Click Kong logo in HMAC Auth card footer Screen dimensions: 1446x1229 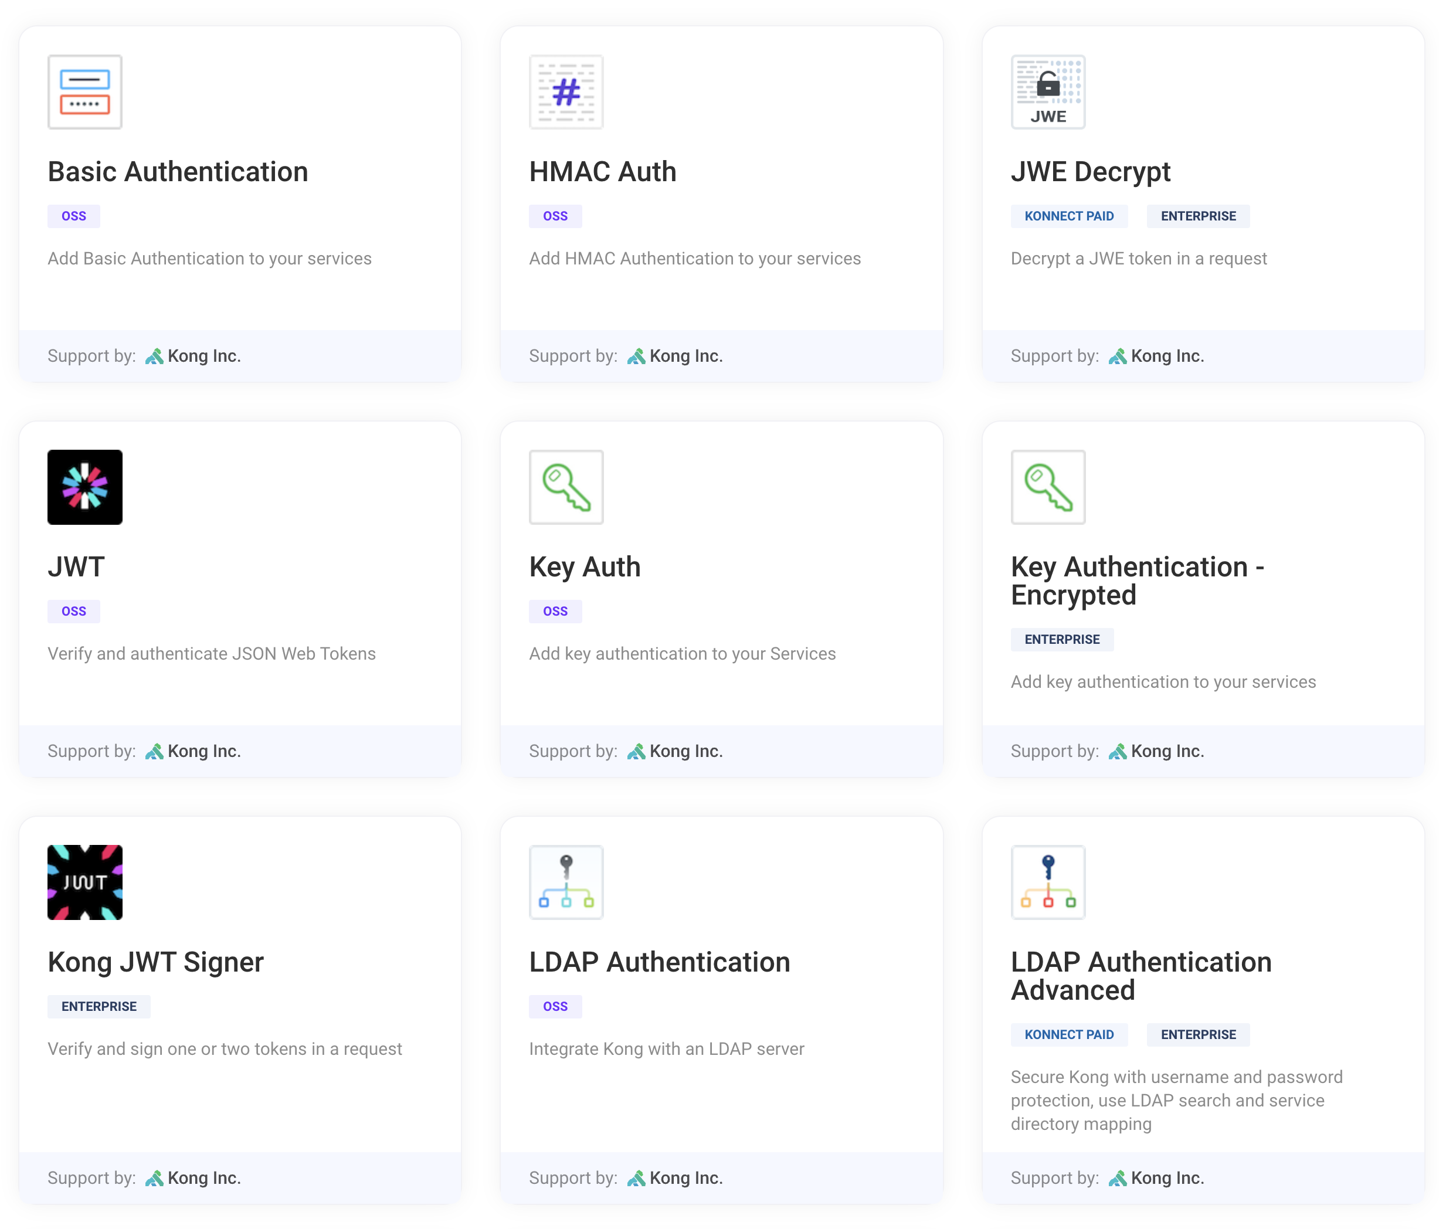click(636, 356)
